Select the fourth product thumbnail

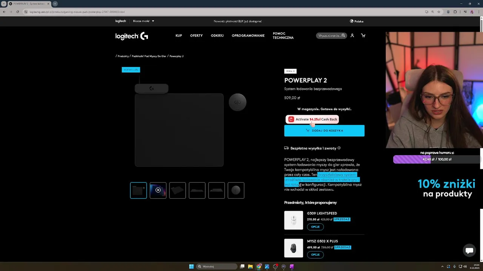click(197, 190)
